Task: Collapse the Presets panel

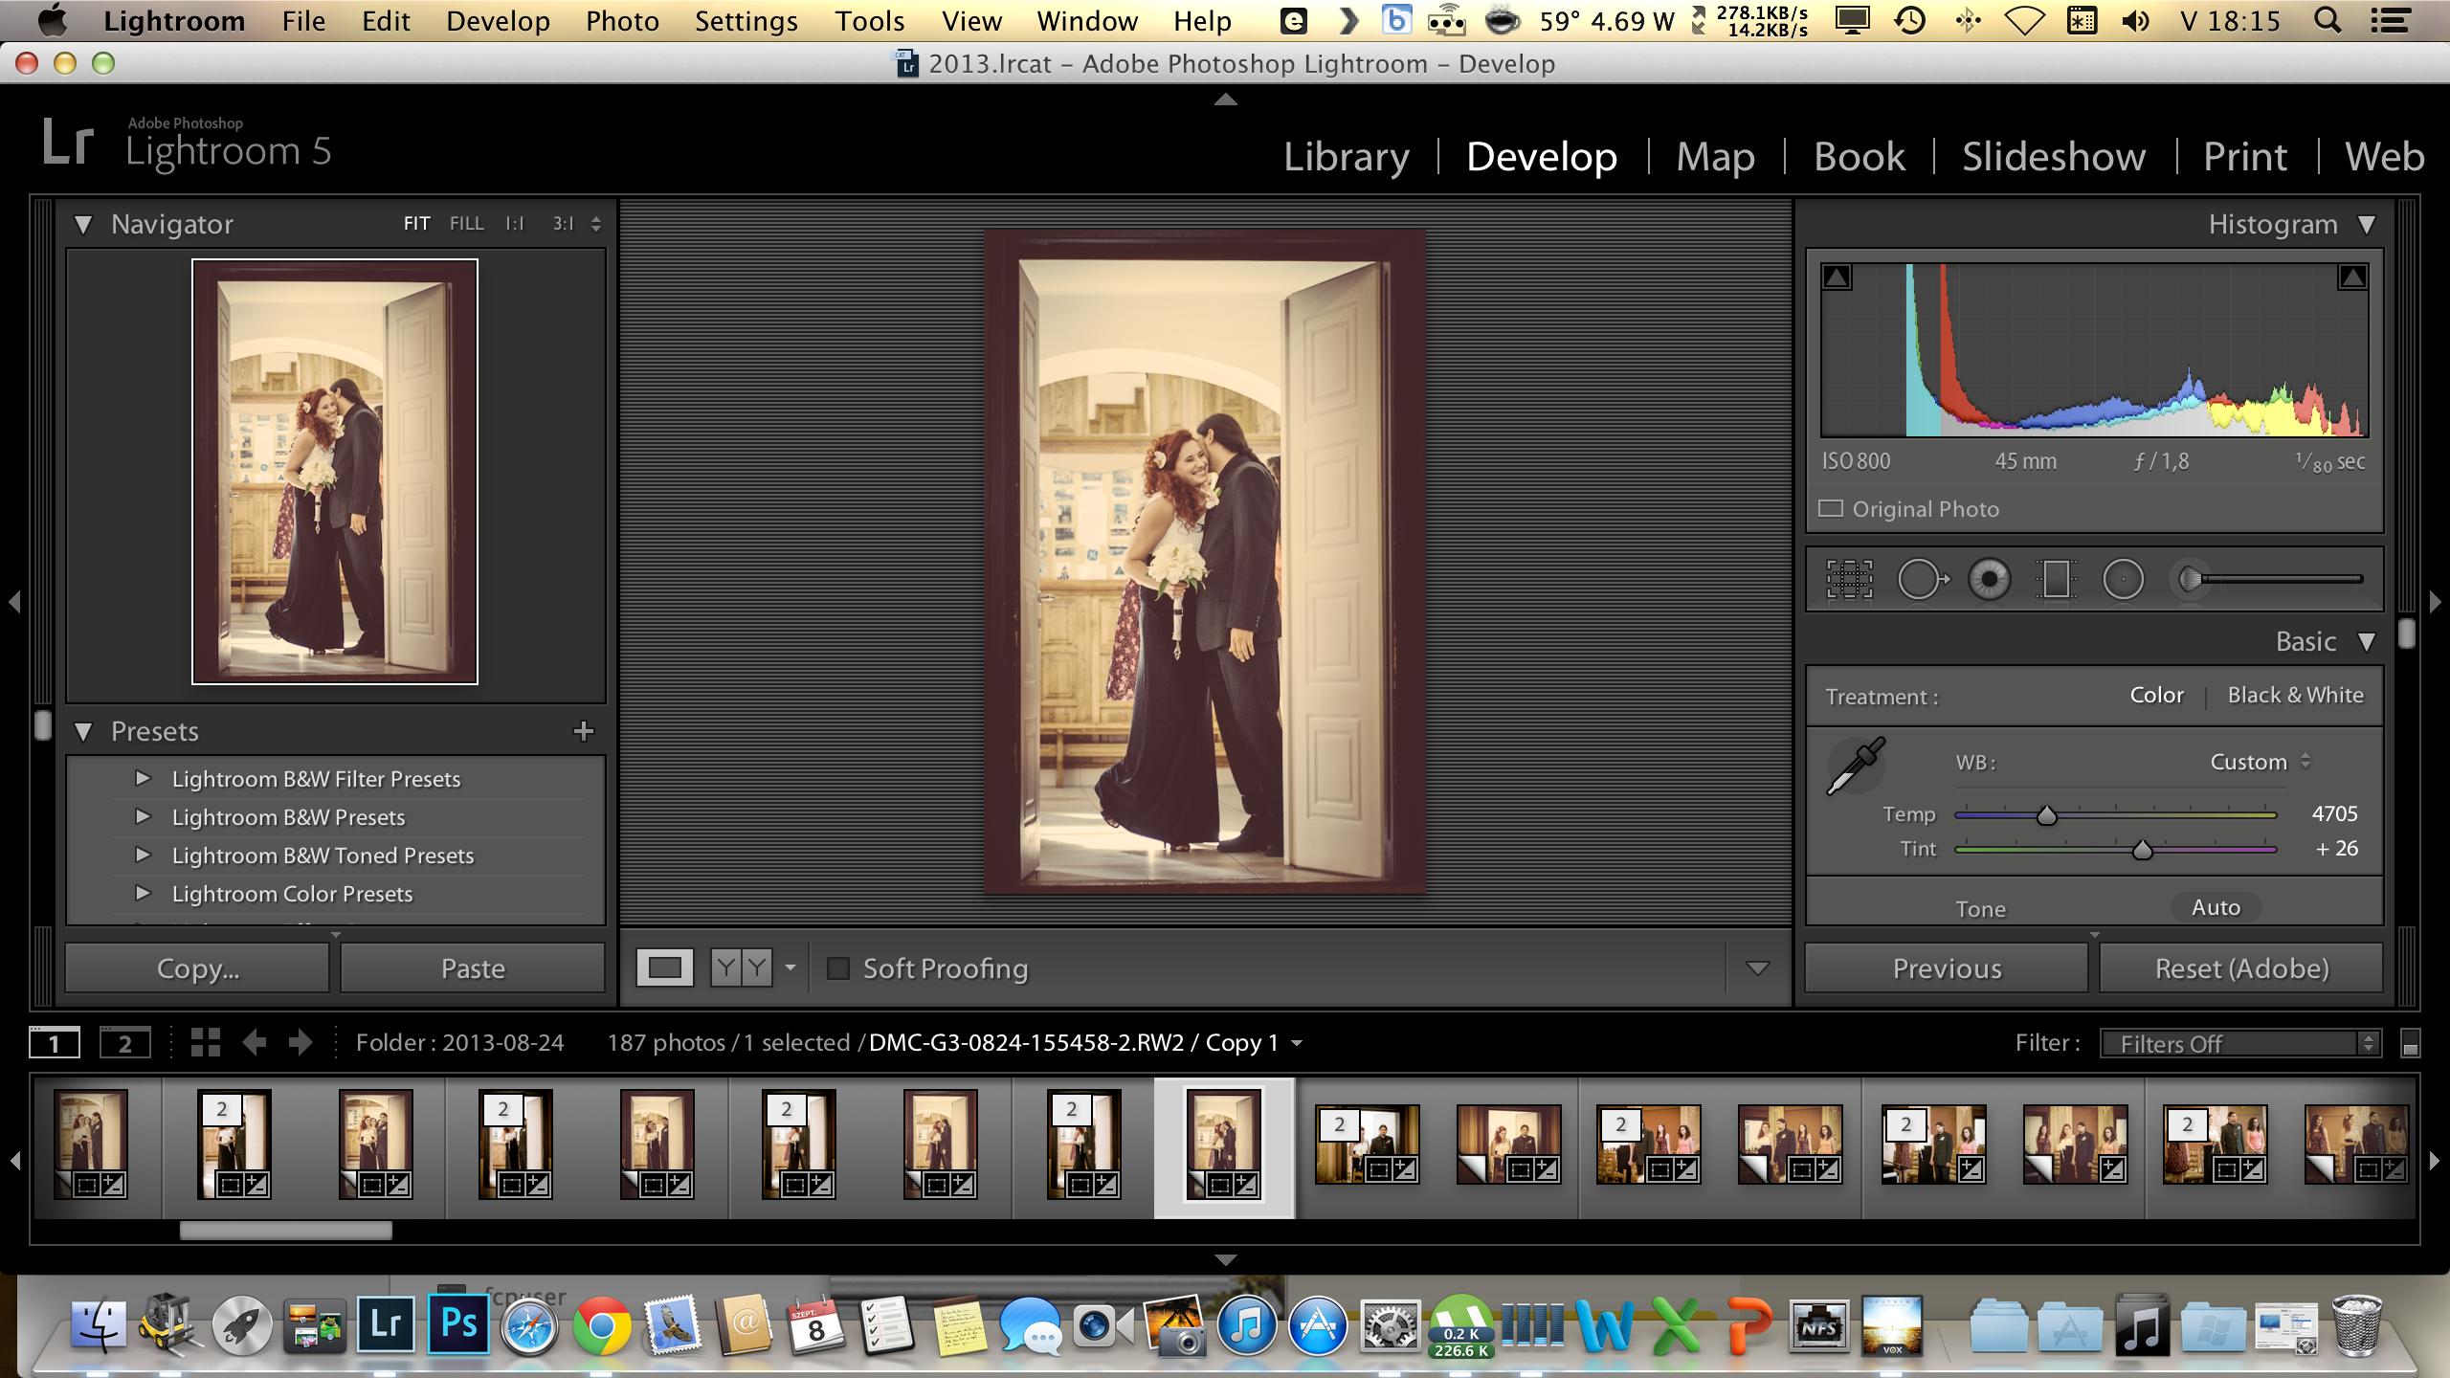Action: click(83, 732)
